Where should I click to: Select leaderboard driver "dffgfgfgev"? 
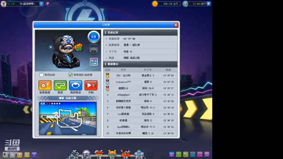(123, 95)
